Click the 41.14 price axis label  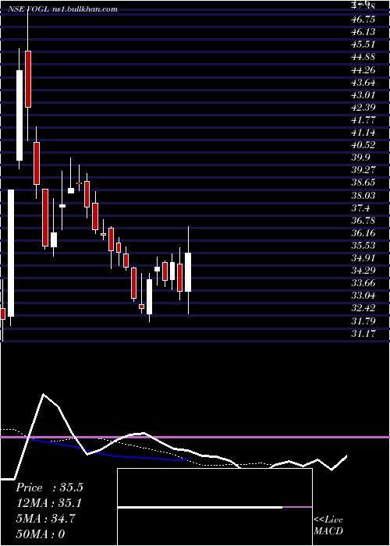click(363, 133)
